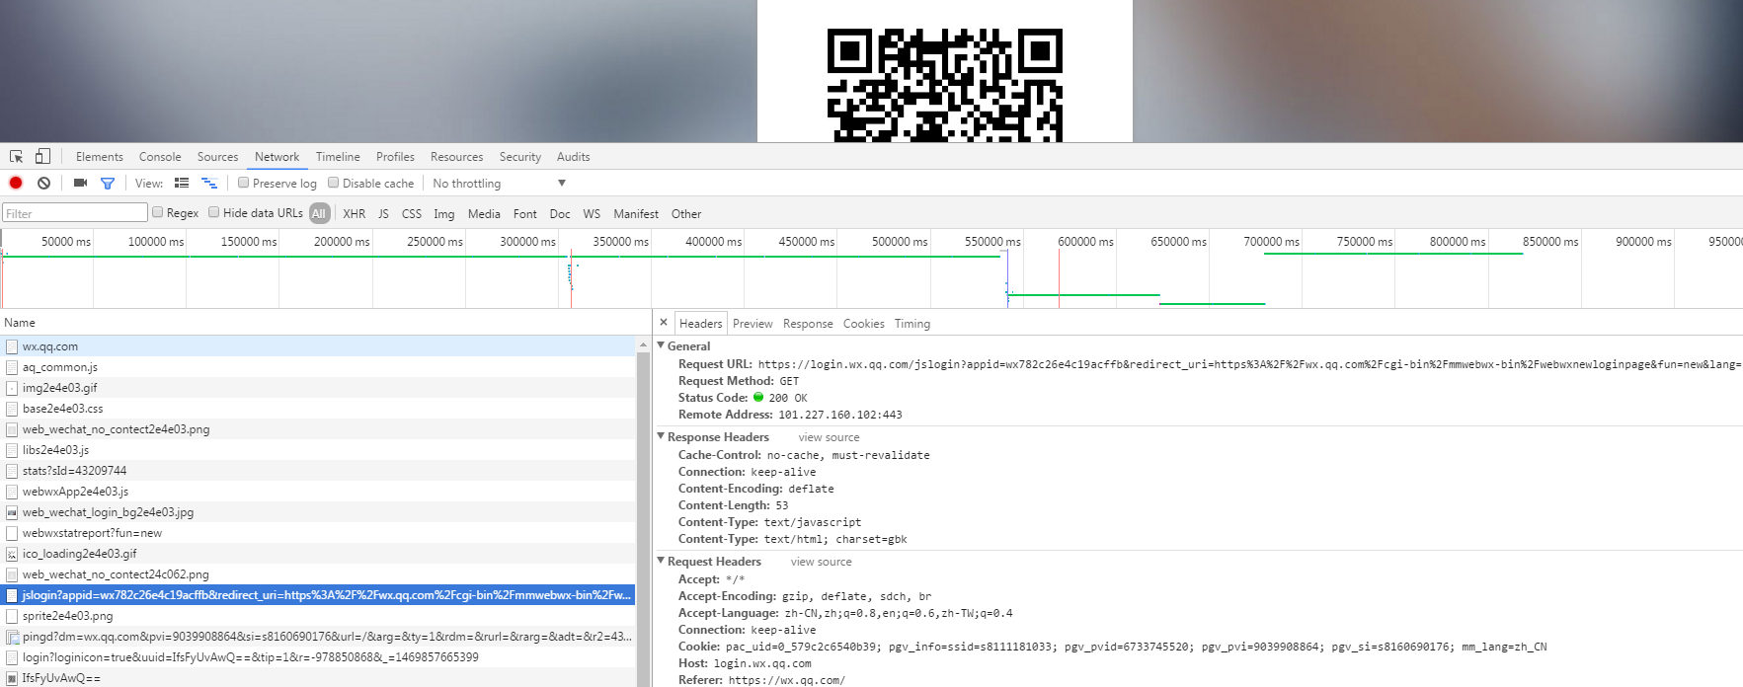Click the icon beside img2e4e03.gif
The image size is (1743, 687).
point(12,388)
